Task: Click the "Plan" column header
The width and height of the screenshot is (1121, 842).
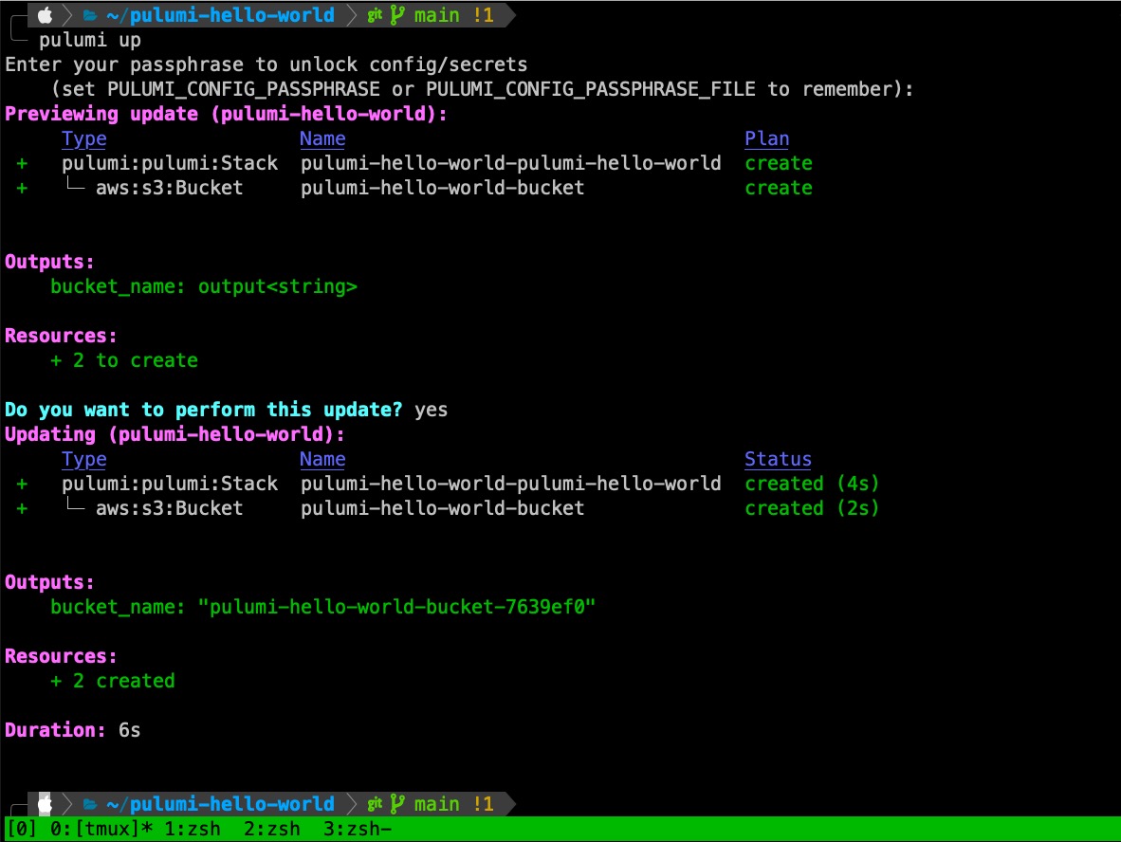Action: (x=767, y=138)
